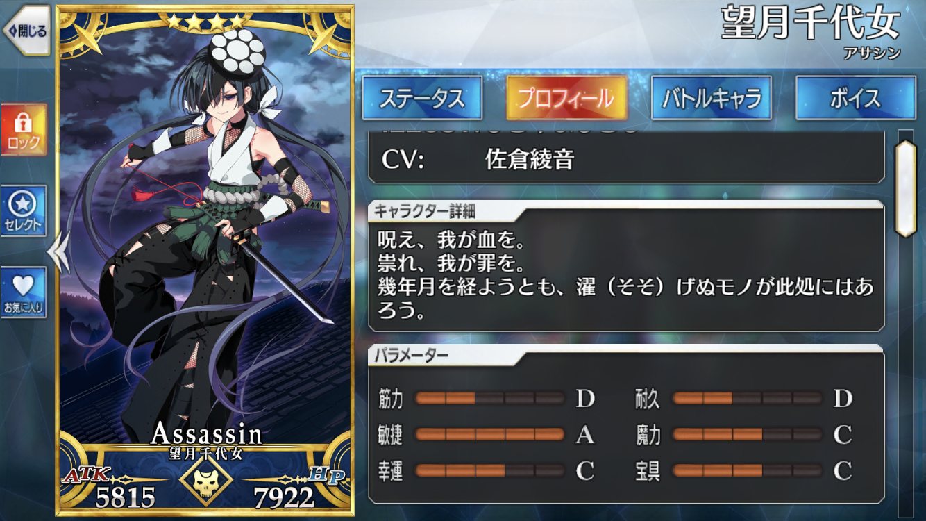Open the ステータス tab
This screenshot has width=926, height=521.
pyautogui.click(x=422, y=98)
